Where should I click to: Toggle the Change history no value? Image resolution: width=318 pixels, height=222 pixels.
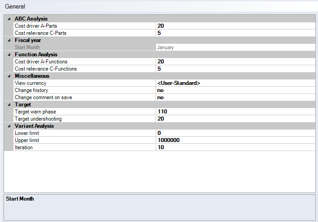pos(235,90)
